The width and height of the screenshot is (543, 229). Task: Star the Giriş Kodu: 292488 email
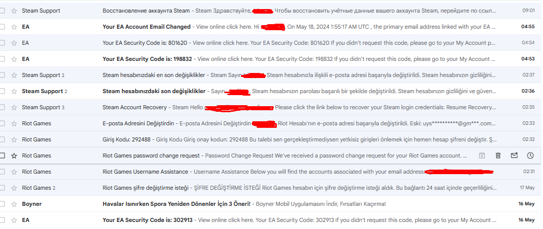click(14, 139)
